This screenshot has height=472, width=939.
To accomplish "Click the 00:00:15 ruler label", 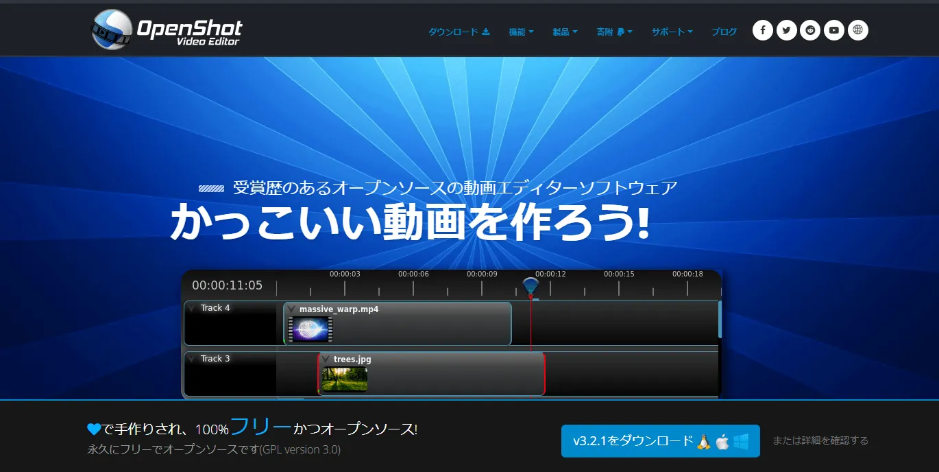I will pyautogui.click(x=619, y=274).
